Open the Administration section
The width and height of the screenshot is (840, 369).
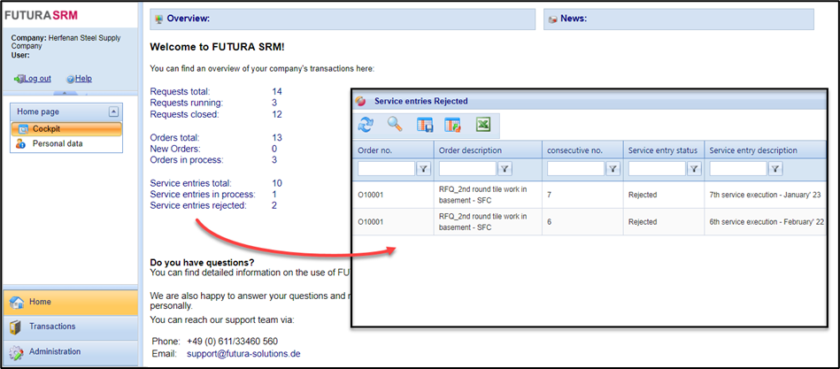click(x=55, y=351)
